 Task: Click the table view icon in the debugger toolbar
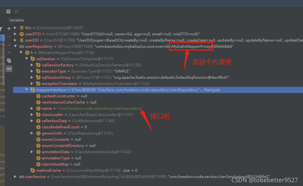8,11
